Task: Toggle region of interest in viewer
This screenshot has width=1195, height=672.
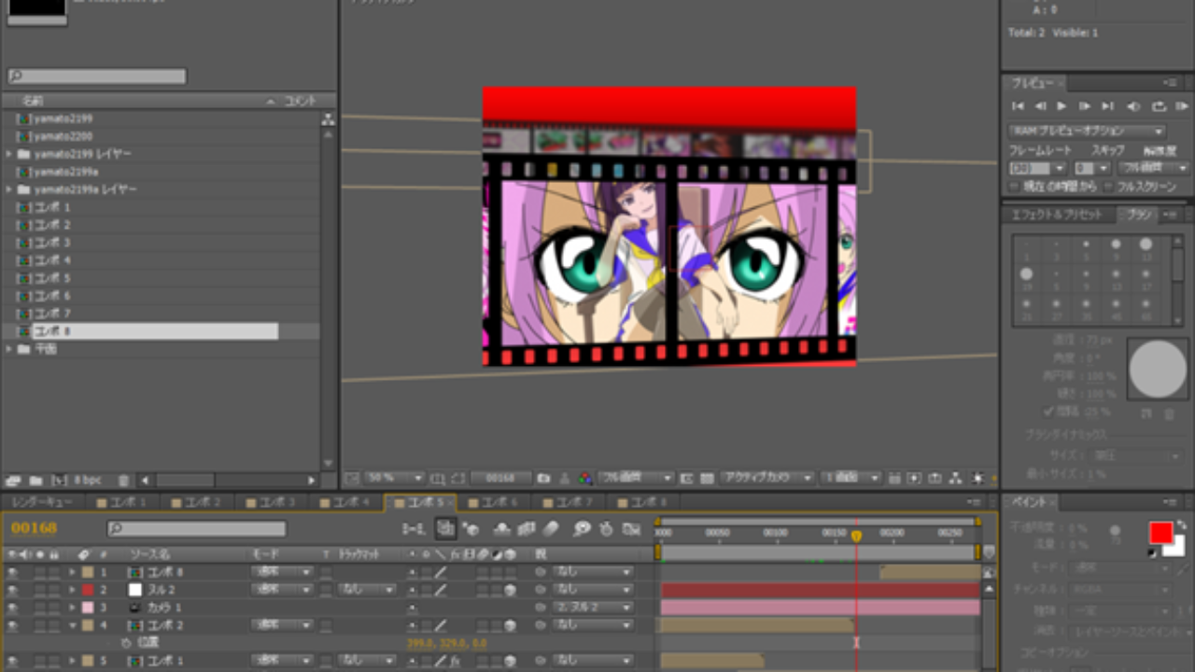Action: point(687,478)
